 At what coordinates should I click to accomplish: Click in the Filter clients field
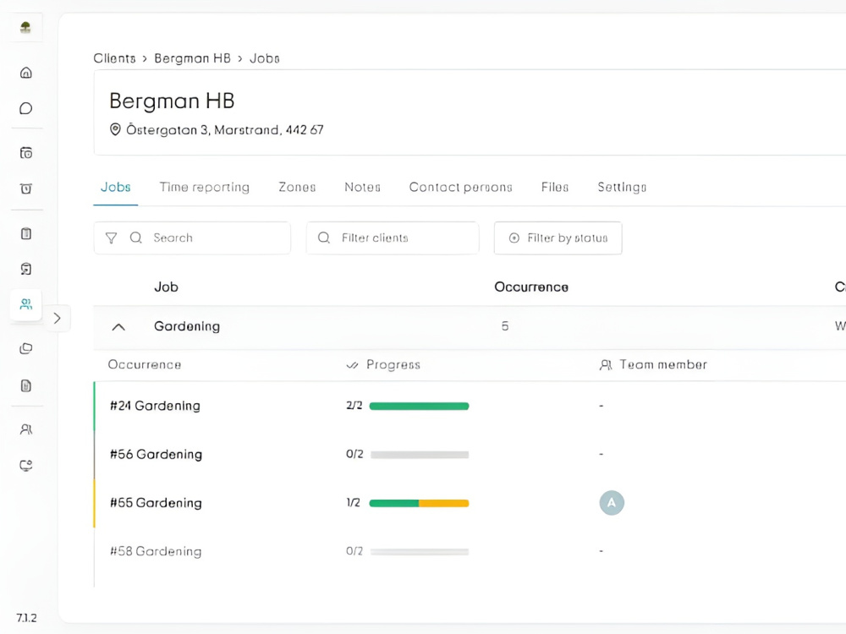(x=393, y=238)
